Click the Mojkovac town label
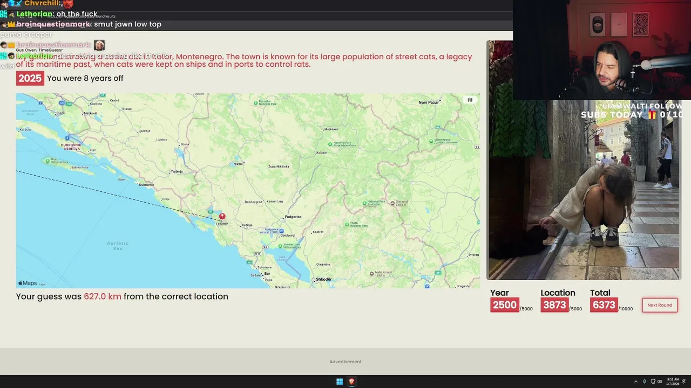 331,129
